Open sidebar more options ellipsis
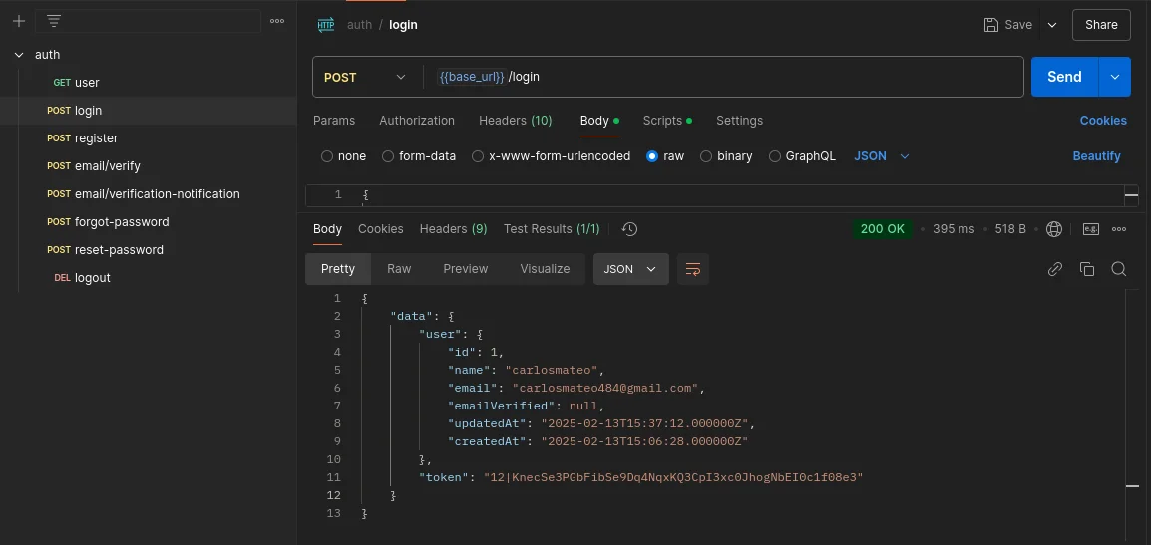Viewport: 1151px width, 545px height. point(276,21)
